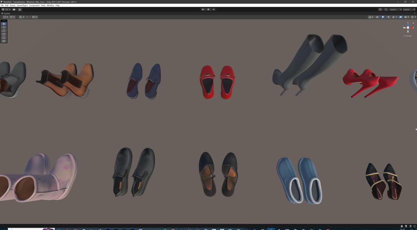
Task: Click the undo history icon near Layers
Action: (x=380, y=9)
